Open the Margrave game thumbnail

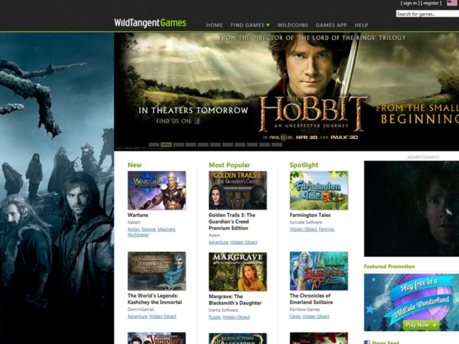pos(237,272)
